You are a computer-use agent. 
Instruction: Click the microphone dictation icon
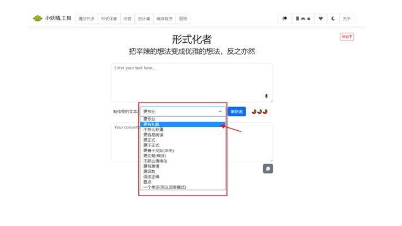pyautogui.click(x=266, y=96)
